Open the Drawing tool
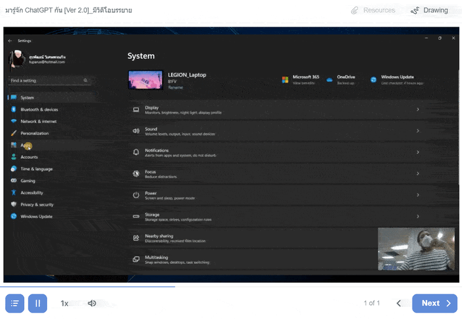 (x=429, y=10)
